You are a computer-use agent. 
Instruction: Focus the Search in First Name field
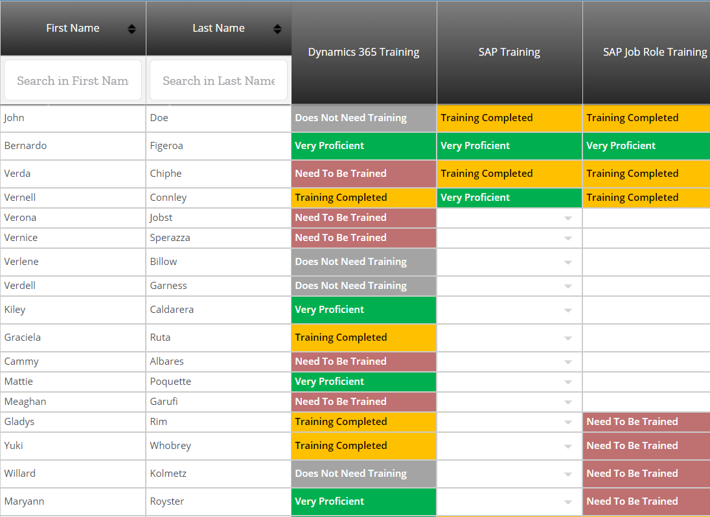point(73,80)
